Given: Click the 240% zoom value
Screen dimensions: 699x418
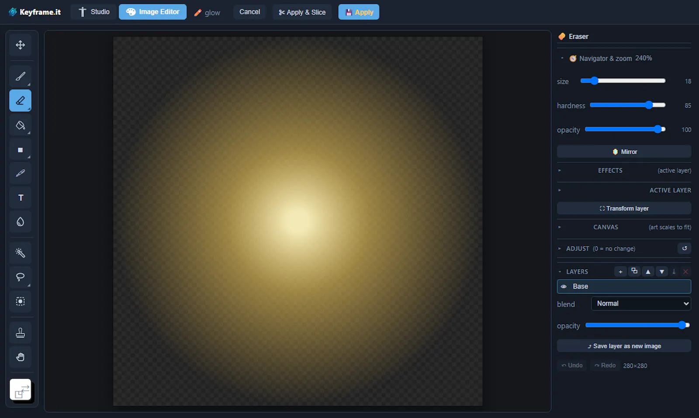Looking at the screenshot, I should (644, 58).
